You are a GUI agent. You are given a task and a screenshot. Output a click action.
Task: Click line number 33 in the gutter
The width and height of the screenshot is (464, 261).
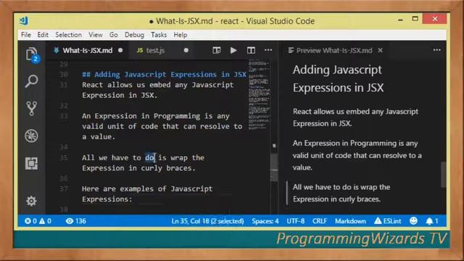click(x=64, y=116)
